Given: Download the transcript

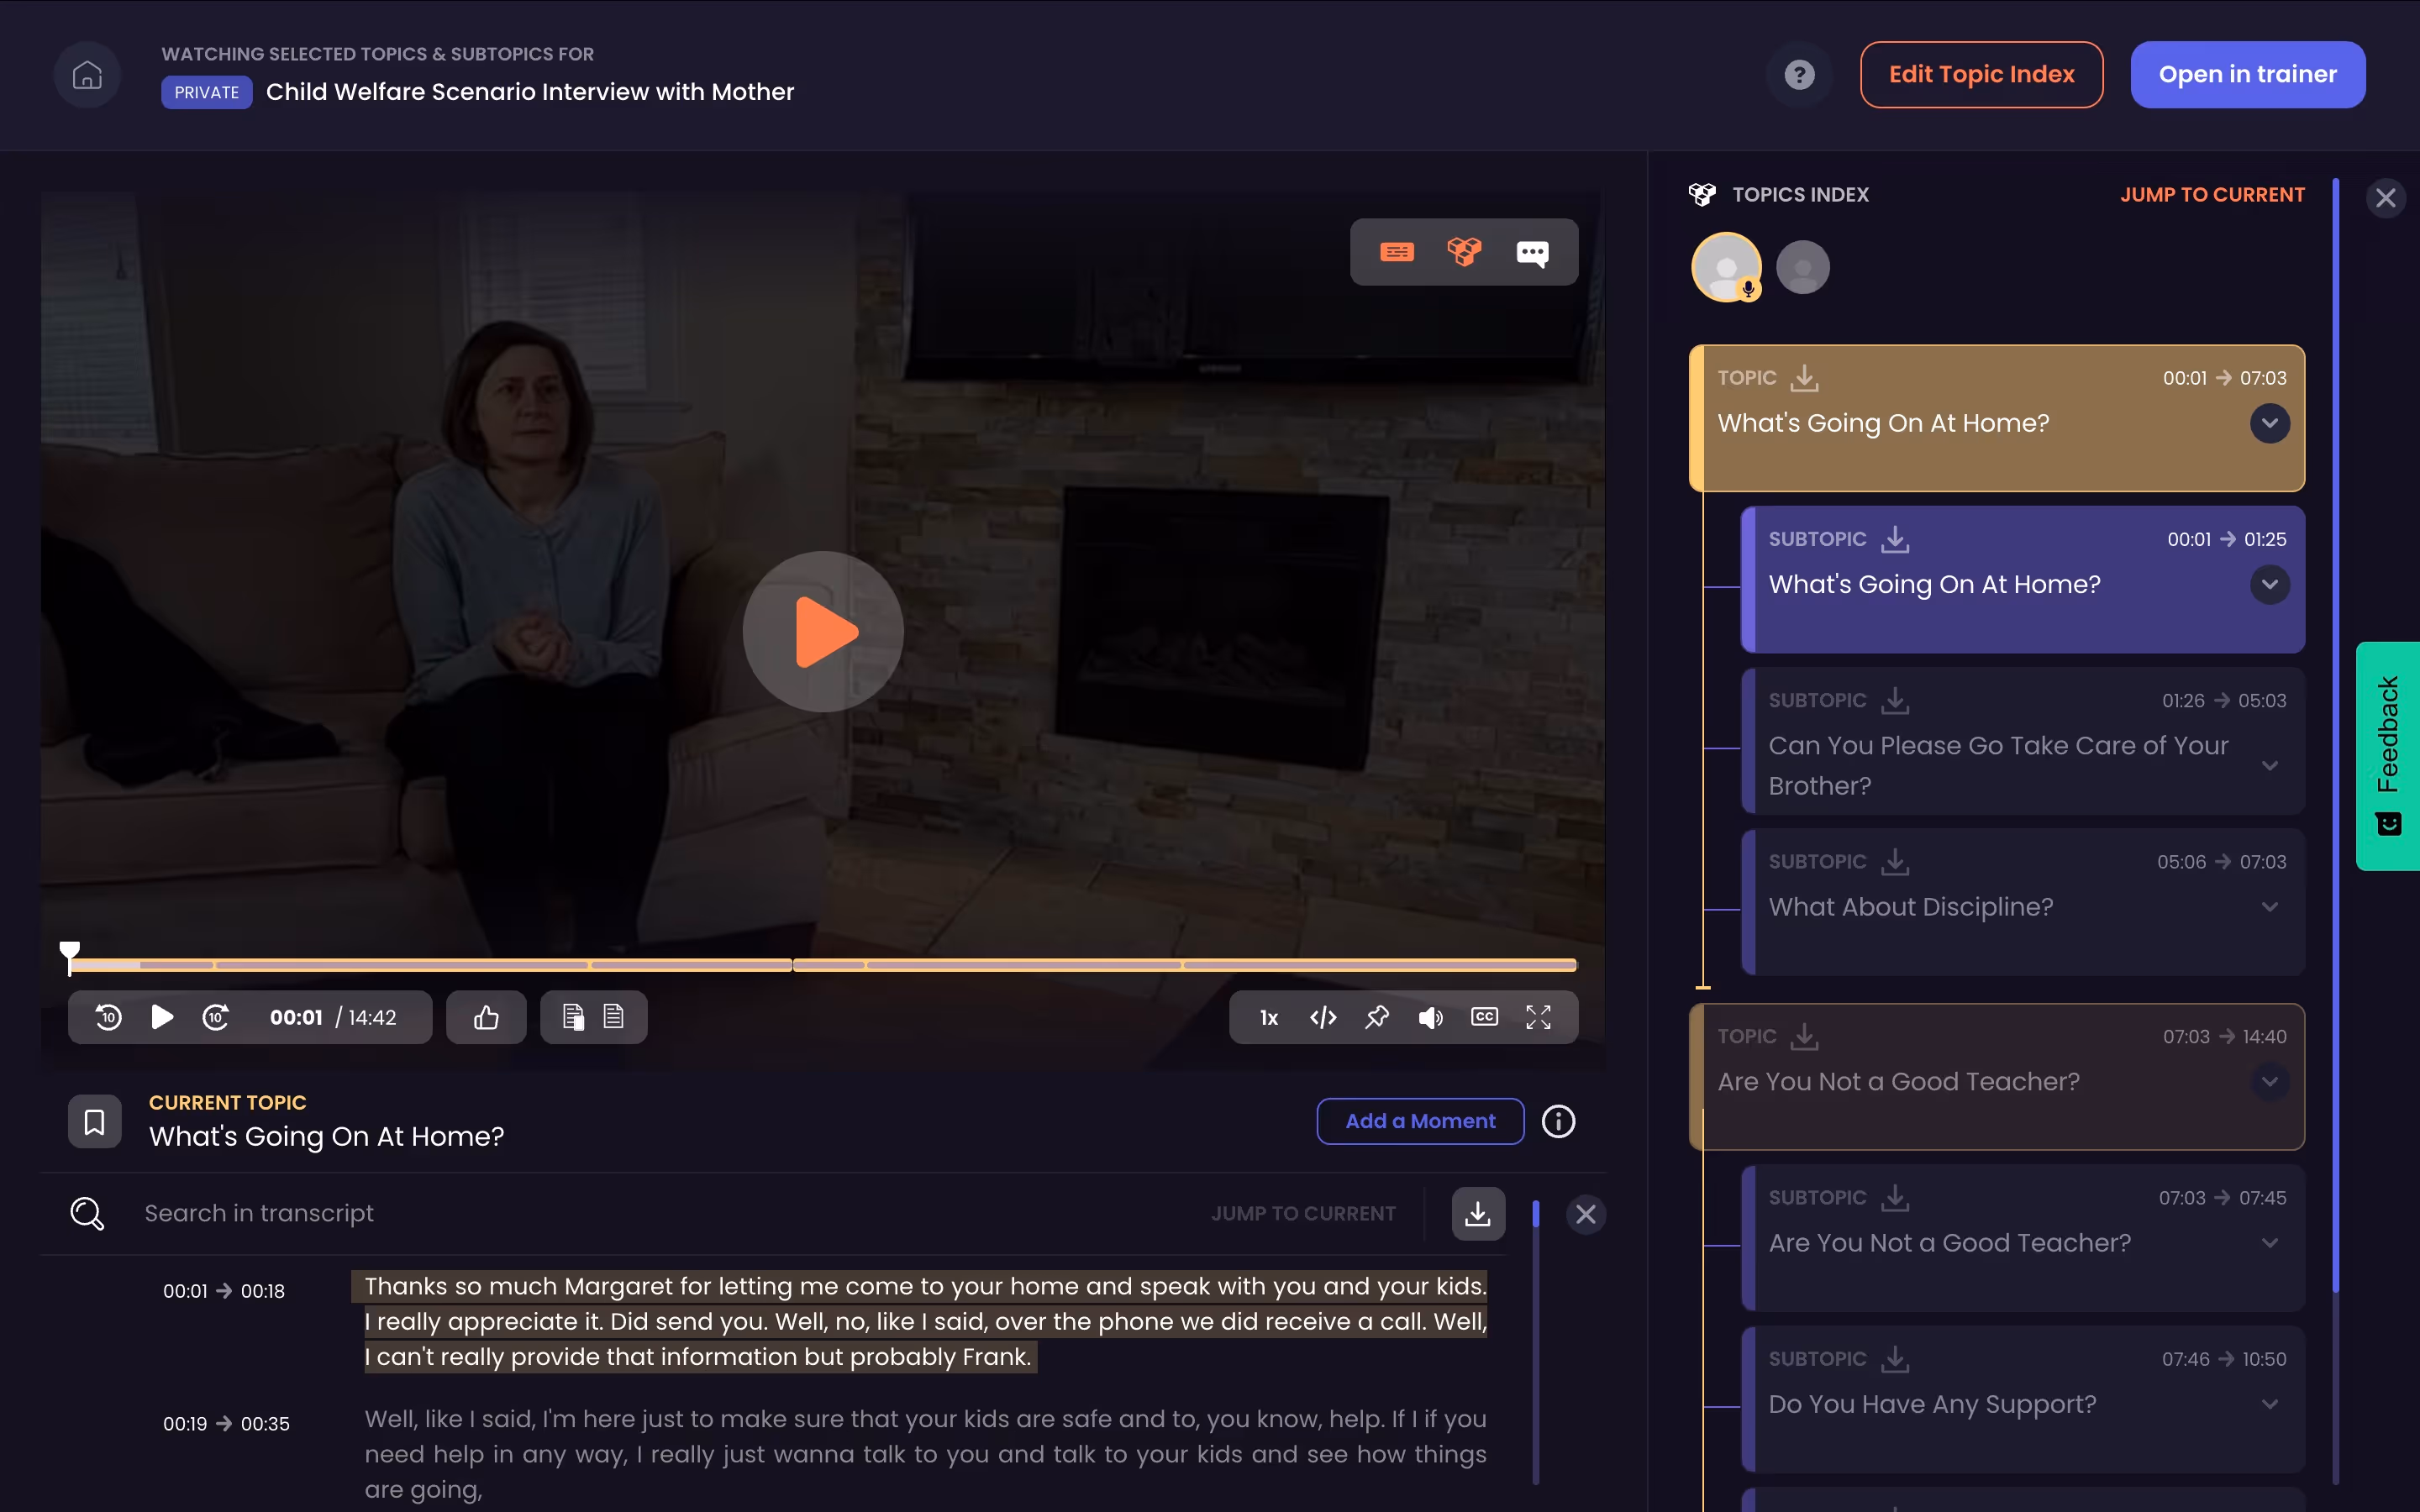Looking at the screenshot, I should (1478, 1213).
